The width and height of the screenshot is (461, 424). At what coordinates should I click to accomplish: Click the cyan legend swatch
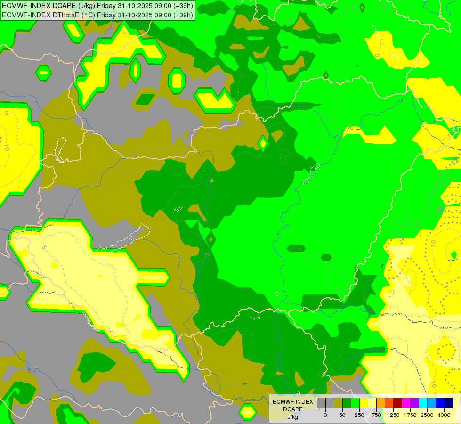[423, 403]
